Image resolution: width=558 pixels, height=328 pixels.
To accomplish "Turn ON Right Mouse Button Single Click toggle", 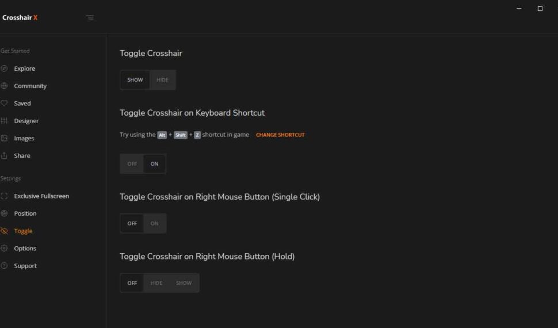I will (154, 223).
